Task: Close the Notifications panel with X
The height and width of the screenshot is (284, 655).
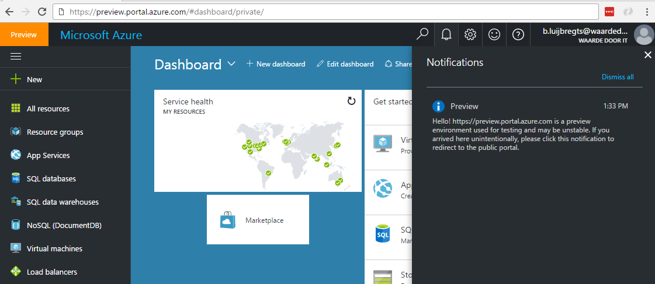Action: point(647,55)
